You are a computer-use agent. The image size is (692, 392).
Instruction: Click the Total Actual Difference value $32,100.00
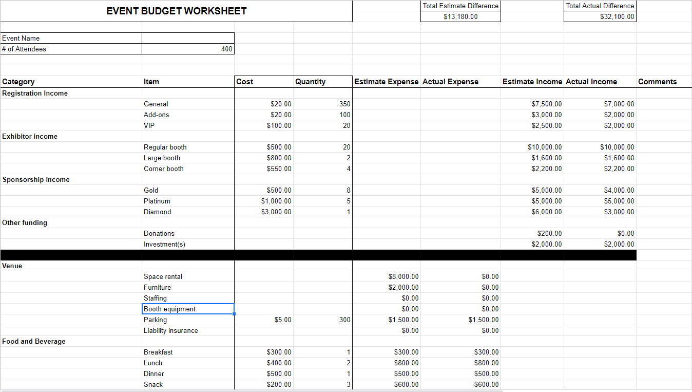click(x=600, y=16)
